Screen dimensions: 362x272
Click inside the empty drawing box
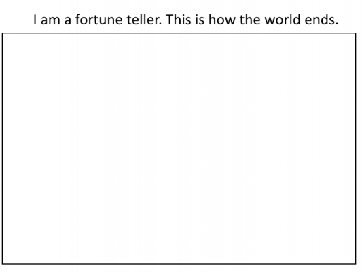pyautogui.click(x=179, y=148)
